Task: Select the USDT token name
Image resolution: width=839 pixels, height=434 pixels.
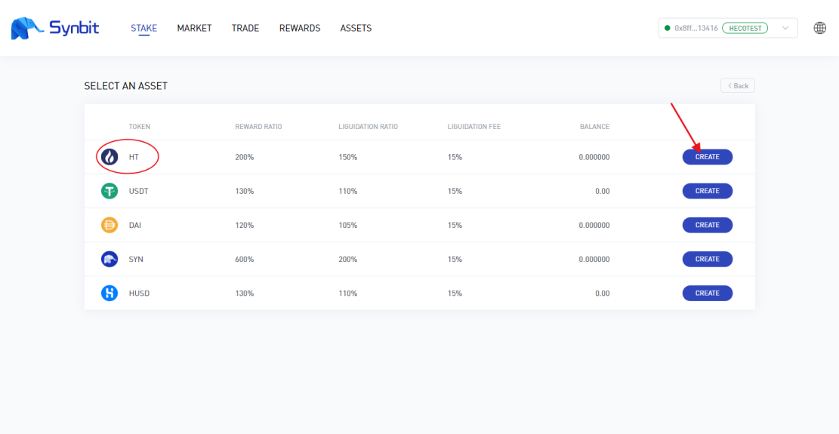Action: coord(139,191)
